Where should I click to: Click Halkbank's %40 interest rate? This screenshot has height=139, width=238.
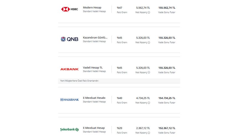pos(120,98)
